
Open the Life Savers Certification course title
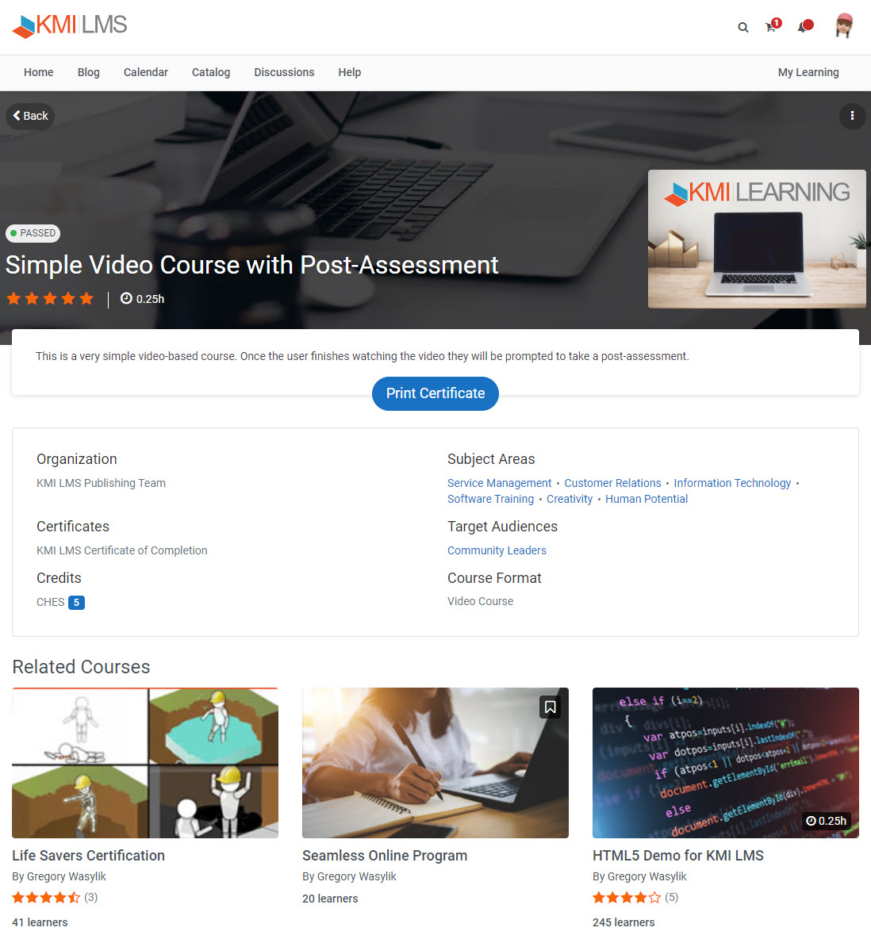89,856
